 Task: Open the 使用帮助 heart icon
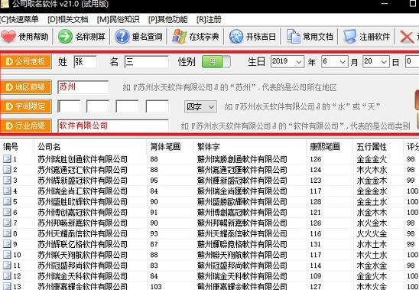point(8,37)
